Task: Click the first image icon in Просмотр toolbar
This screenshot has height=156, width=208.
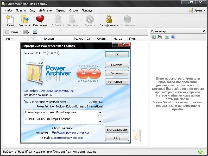Action: (154, 37)
